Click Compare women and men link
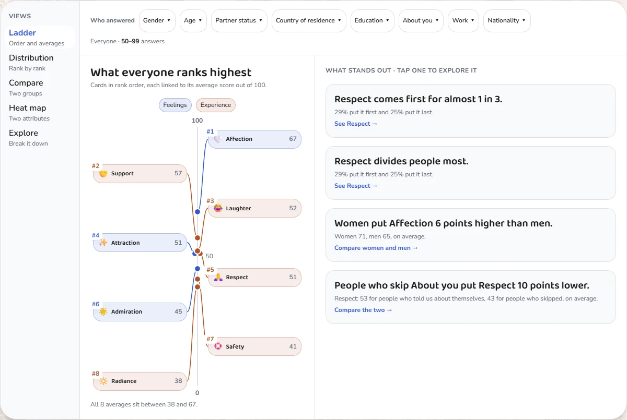This screenshot has width=627, height=420. tap(376, 248)
